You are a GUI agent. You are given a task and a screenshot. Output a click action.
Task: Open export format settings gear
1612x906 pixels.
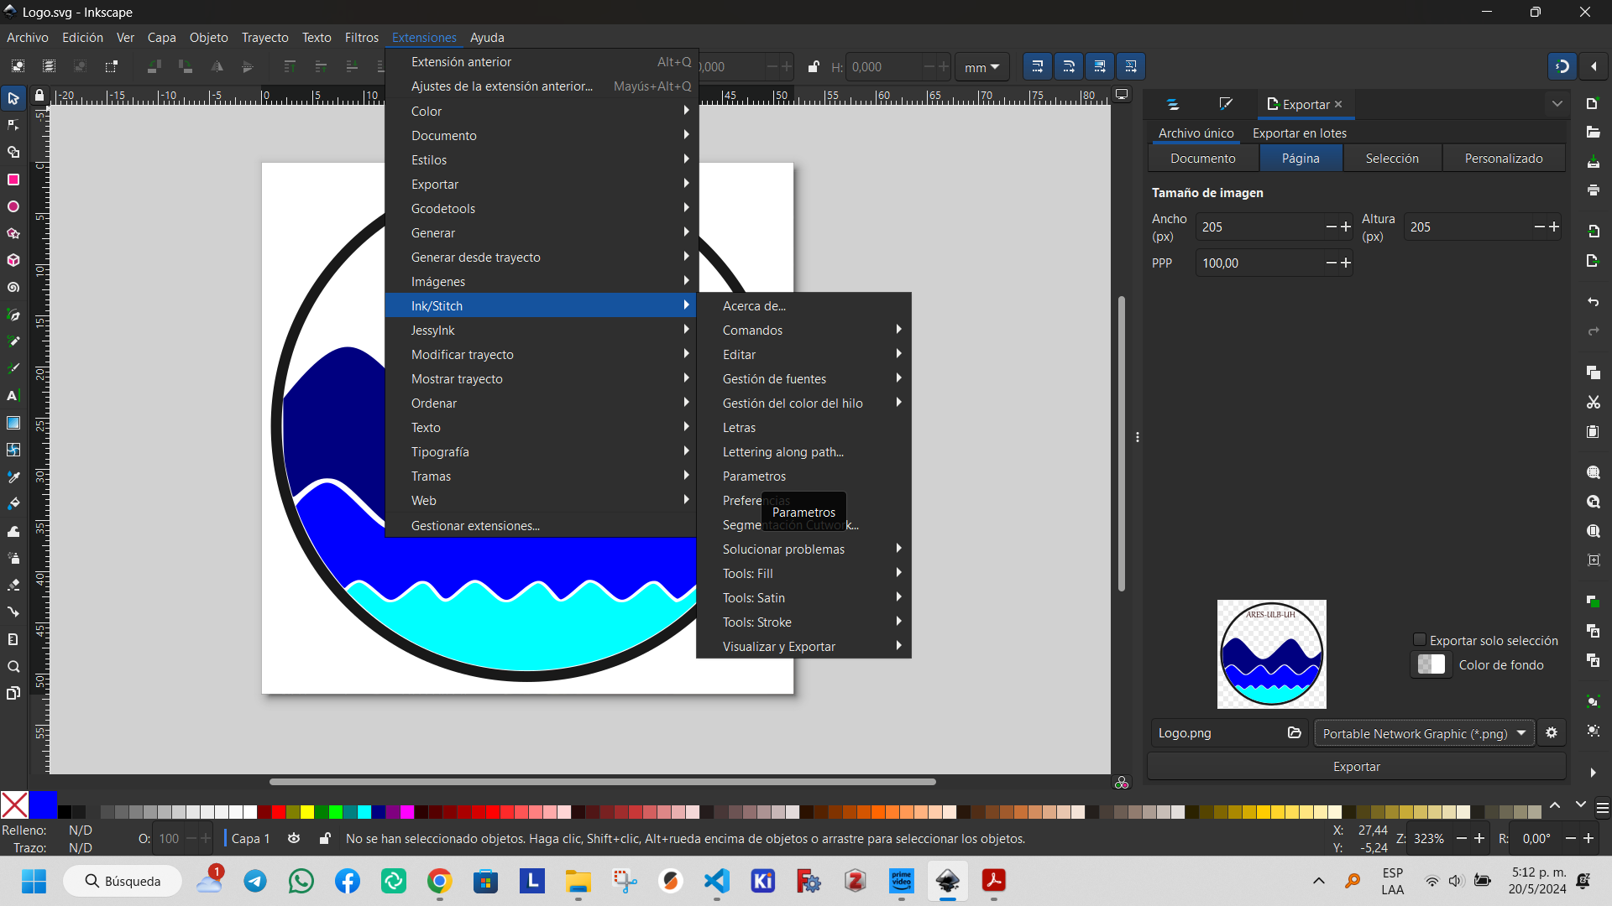click(1552, 732)
